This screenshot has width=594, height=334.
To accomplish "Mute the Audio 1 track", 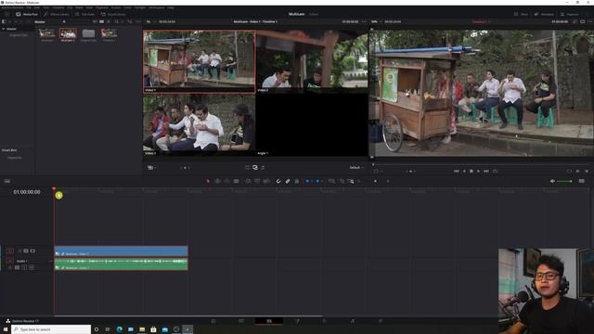I will (x=32, y=267).
